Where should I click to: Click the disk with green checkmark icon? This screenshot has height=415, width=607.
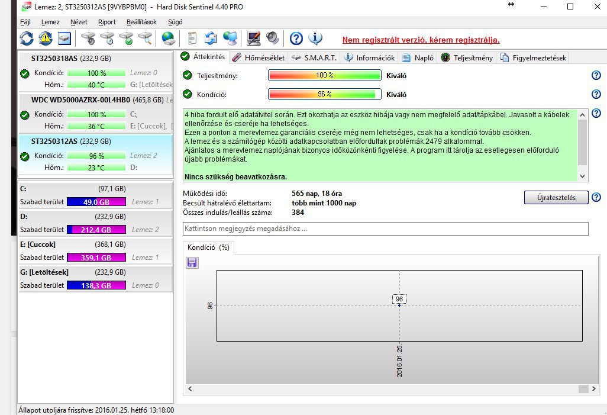(x=126, y=38)
